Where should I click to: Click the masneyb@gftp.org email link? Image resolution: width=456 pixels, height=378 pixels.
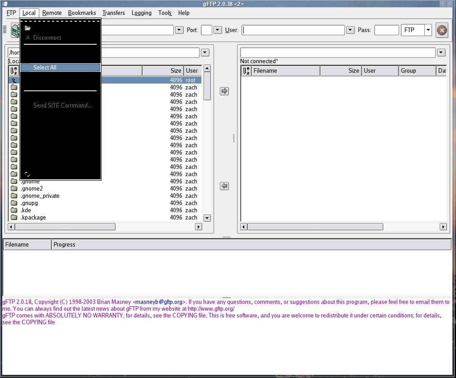(159, 302)
